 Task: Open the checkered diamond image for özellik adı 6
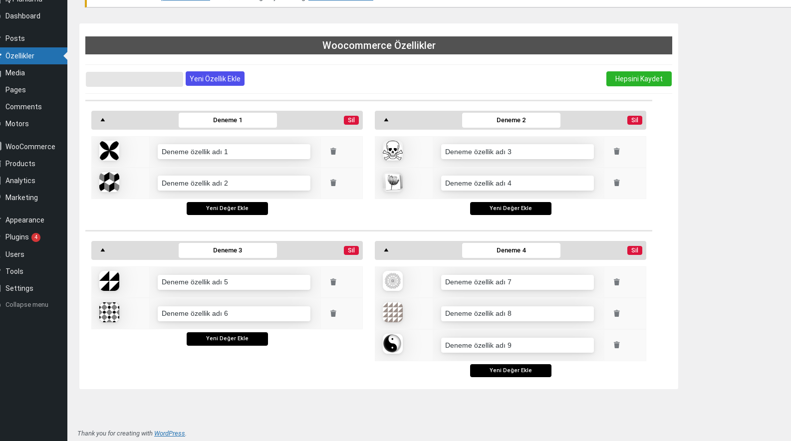point(109,312)
